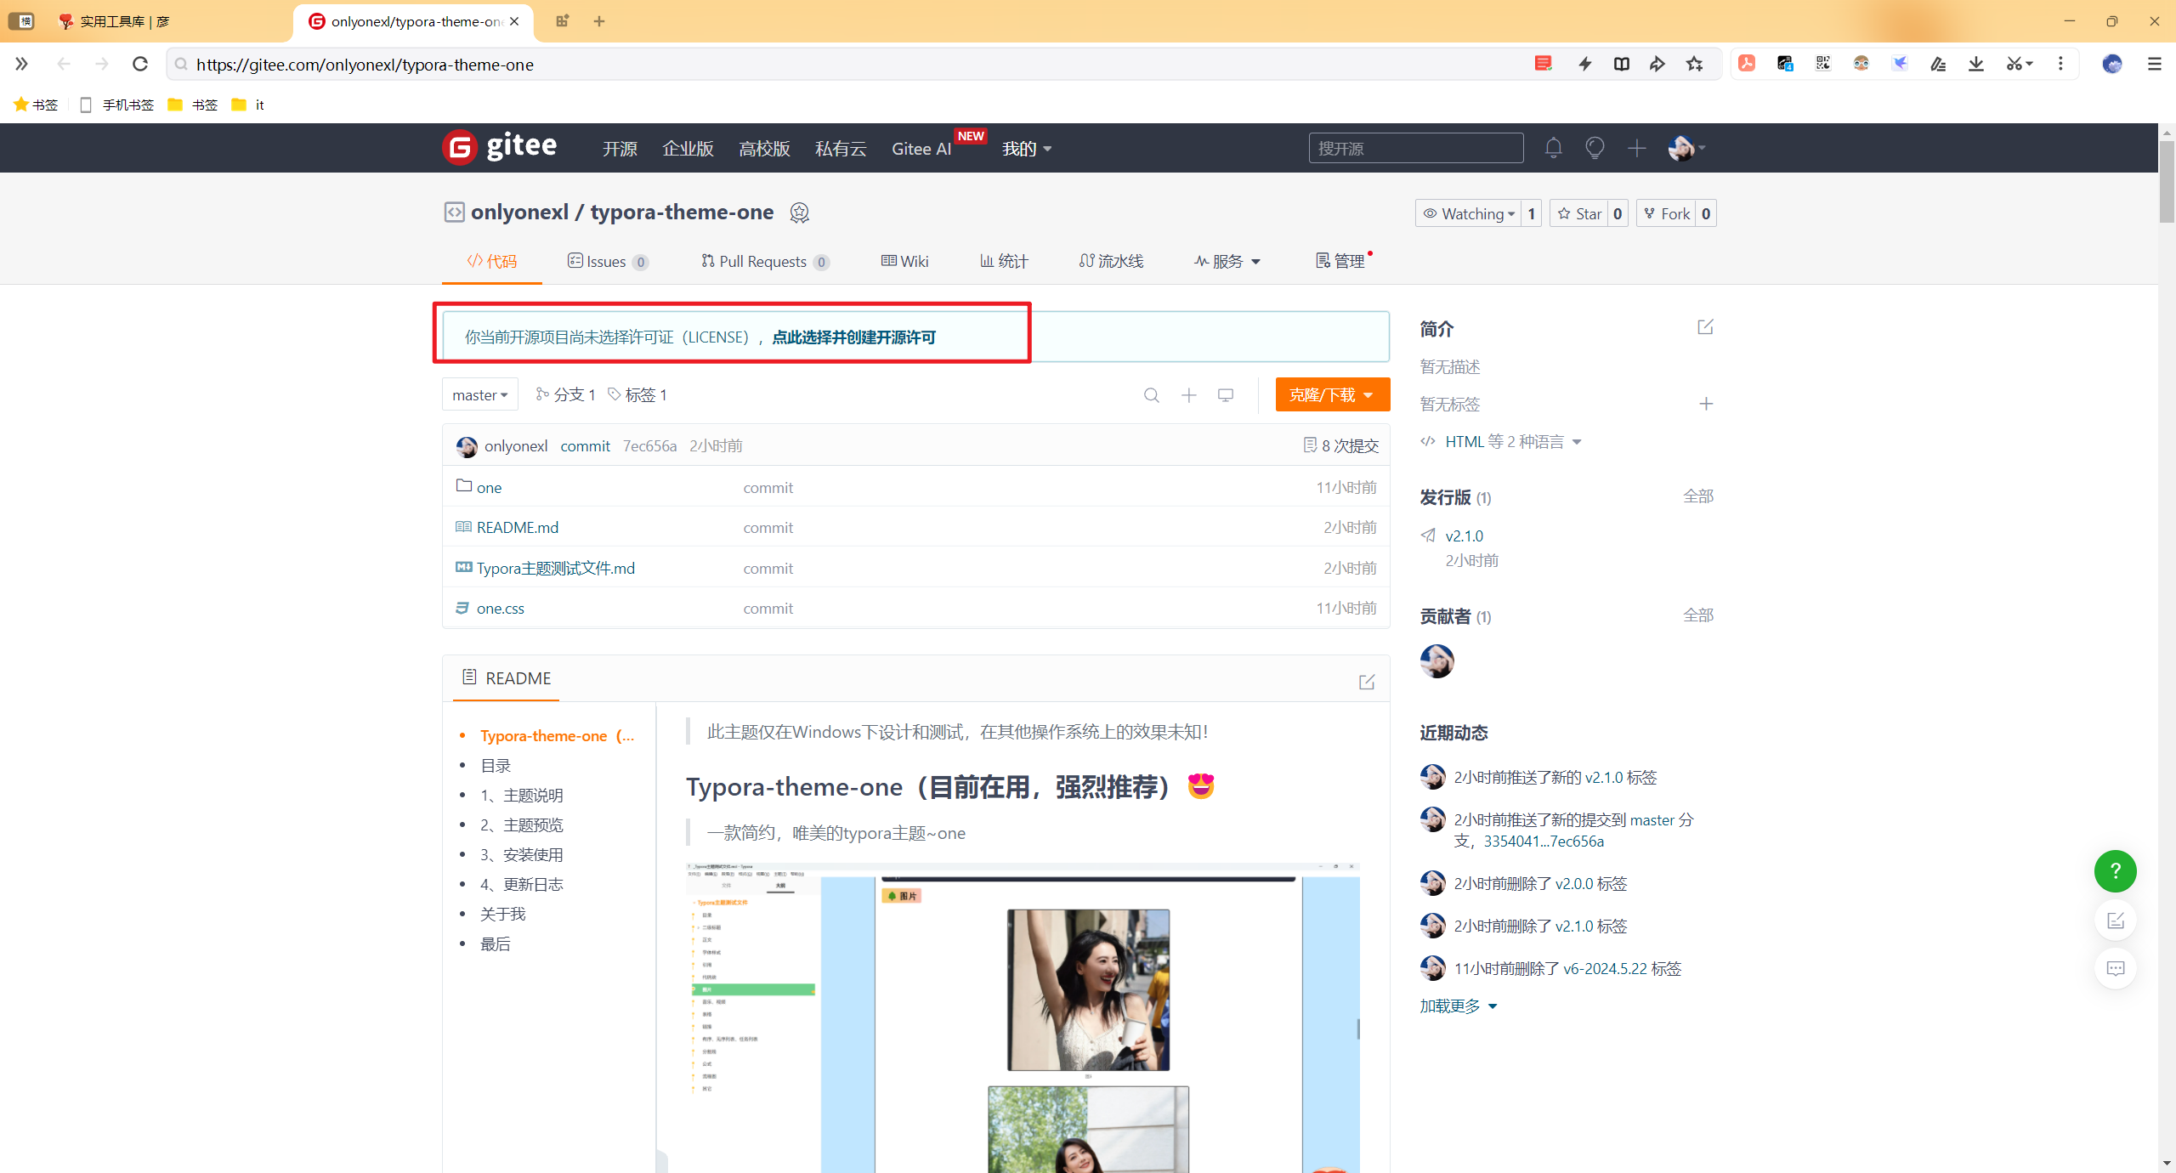Click the repository badge icon beside the title
2176x1173 pixels.
[x=799, y=212]
